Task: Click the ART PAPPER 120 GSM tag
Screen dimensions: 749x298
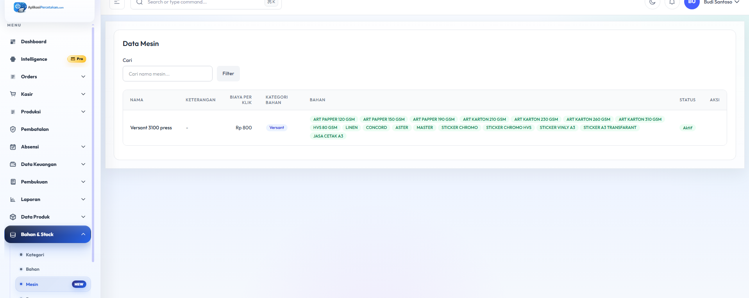Action: [x=334, y=120]
